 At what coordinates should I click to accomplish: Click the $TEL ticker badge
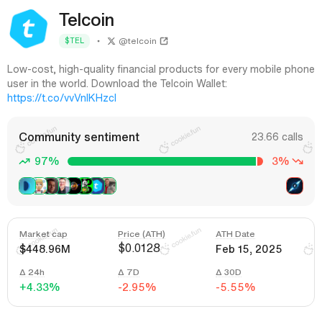tap(74, 41)
